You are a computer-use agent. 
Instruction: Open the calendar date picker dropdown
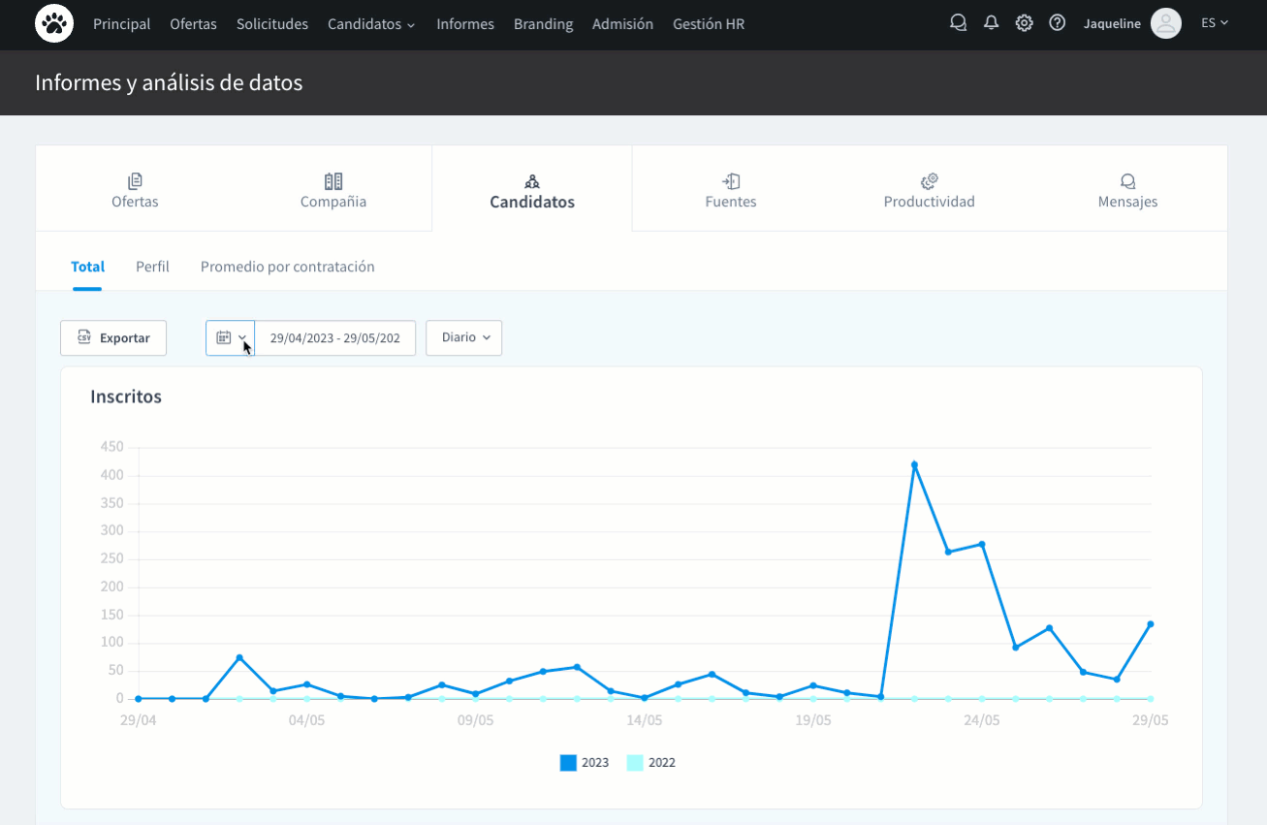(230, 337)
